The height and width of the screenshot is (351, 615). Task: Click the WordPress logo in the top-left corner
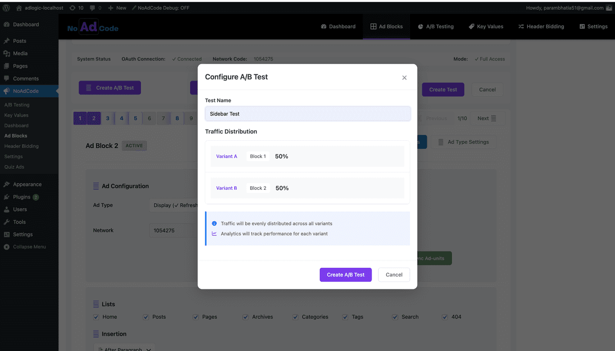(6, 8)
